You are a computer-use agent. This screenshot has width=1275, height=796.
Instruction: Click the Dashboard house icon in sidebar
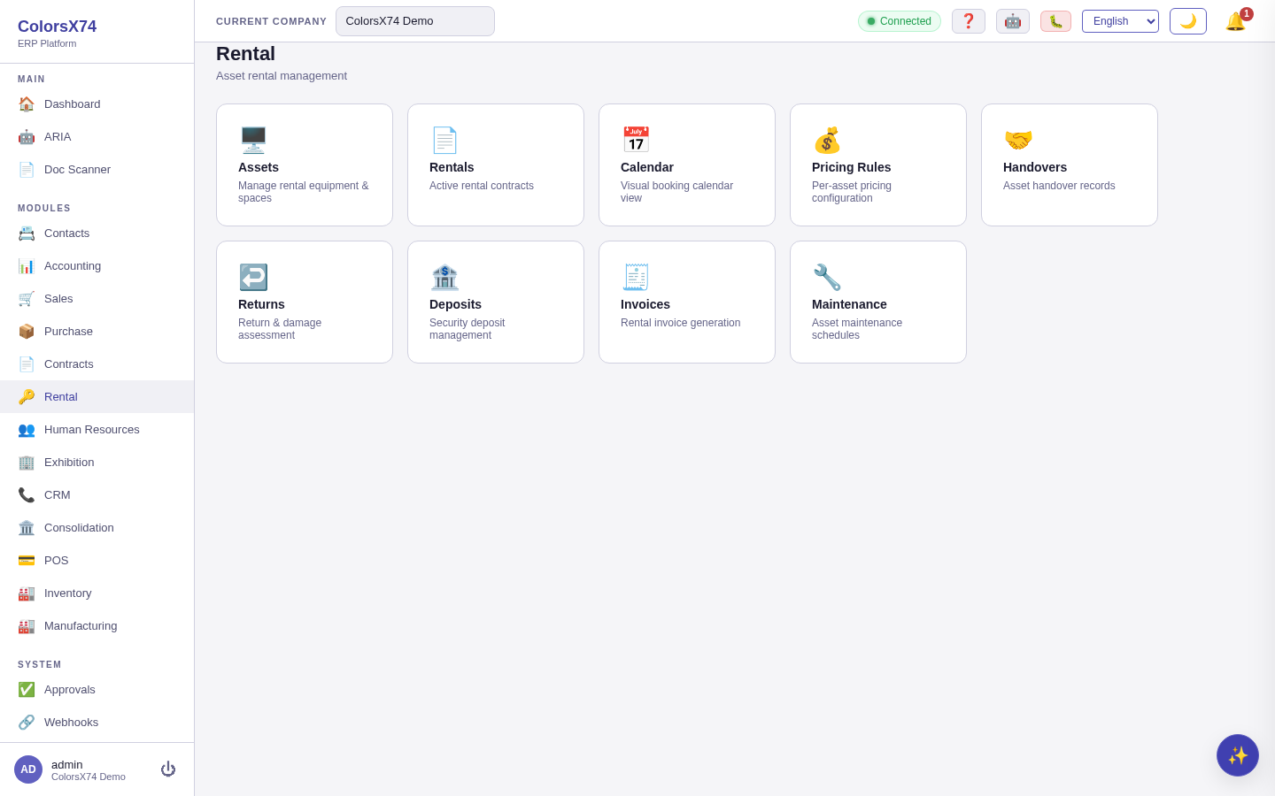coord(27,103)
